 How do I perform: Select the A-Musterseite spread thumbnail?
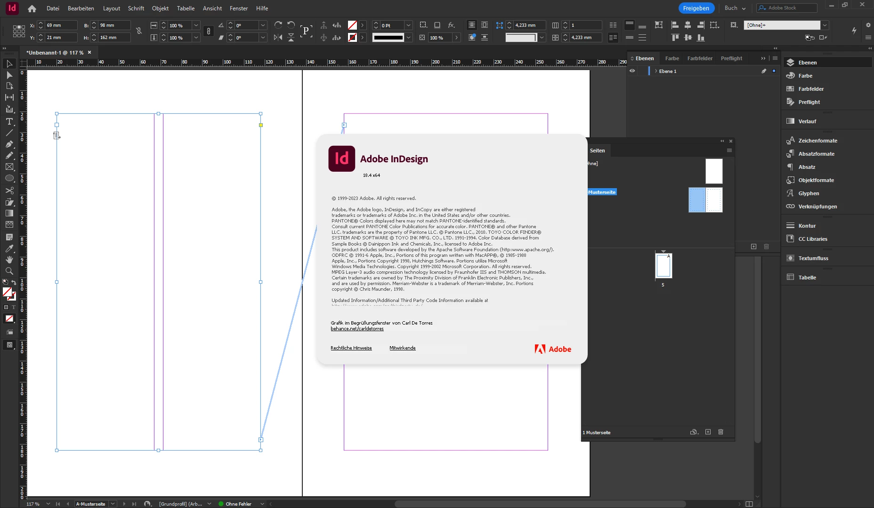pos(705,200)
